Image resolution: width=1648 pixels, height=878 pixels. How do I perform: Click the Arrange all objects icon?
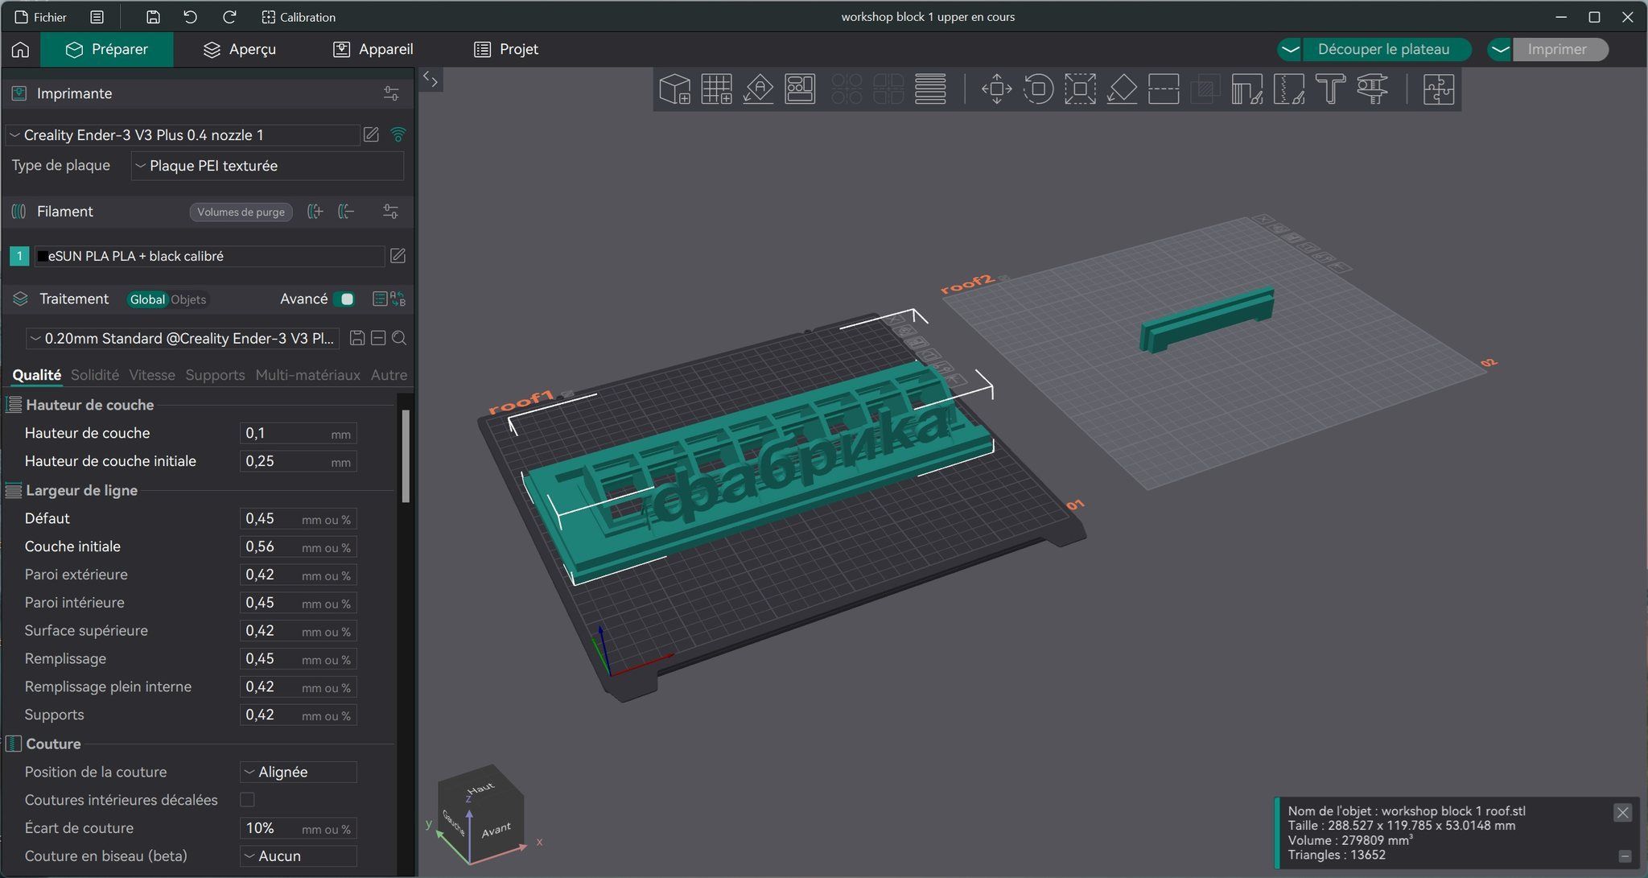(x=800, y=89)
